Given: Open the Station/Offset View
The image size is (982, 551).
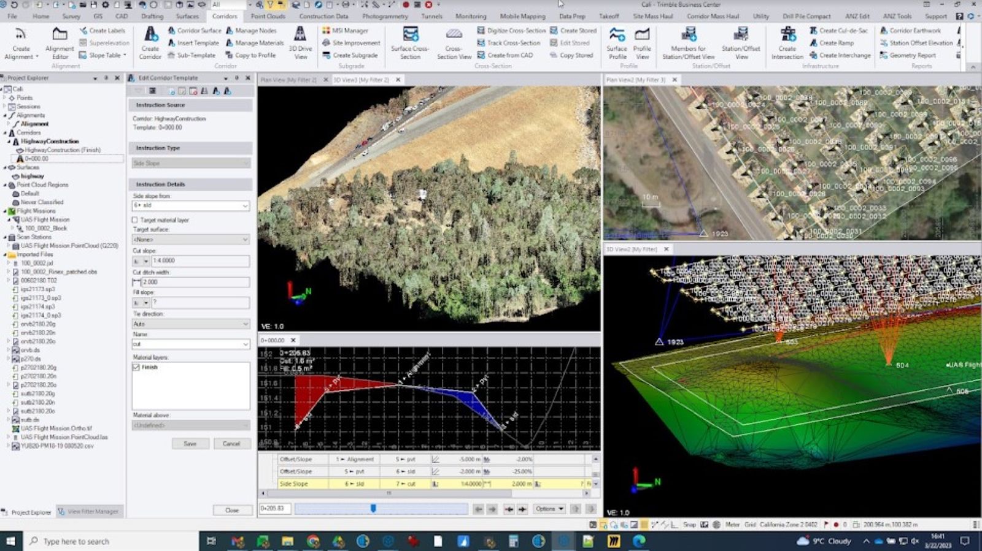Looking at the screenshot, I should (741, 43).
